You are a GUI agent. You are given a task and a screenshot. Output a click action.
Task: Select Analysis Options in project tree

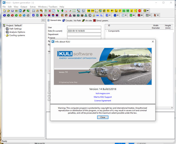(x=17, y=32)
